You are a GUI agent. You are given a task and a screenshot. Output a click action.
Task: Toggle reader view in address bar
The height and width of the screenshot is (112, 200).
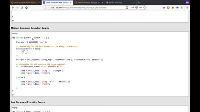click(x=127, y=7)
